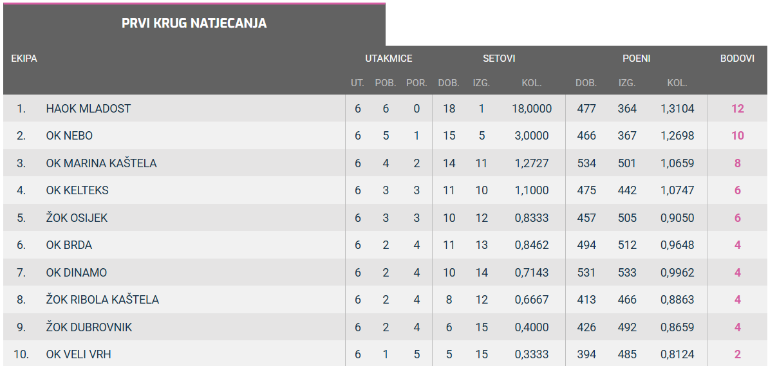Image resolution: width=768 pixels, height=366 pixels.
Task: Click the UTAKMICE column group header
Action: click(389, 59)
